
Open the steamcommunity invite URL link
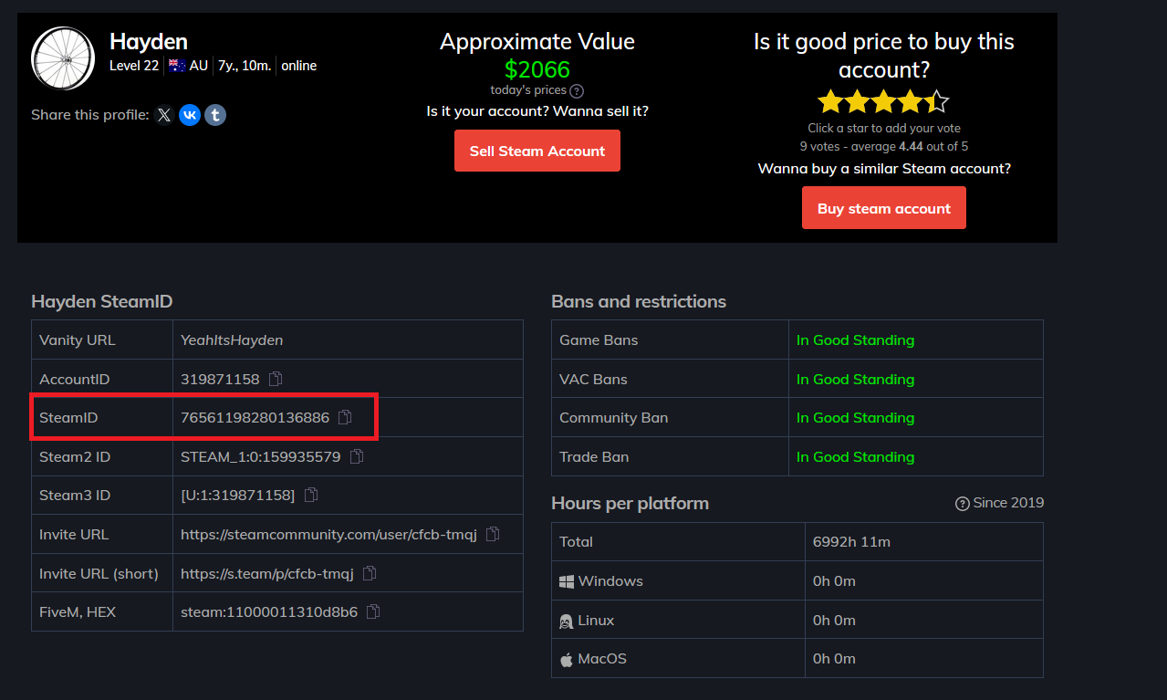(x=329, y=534)
